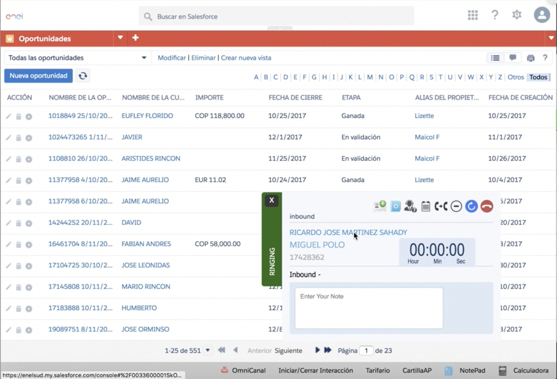Open the app launcher grid icon
Viewport: 557px width, 379px height.
click(x=473, y=15)
